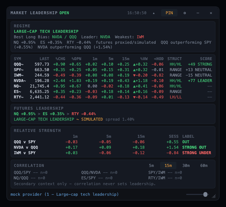Minimize the Market Leadership window
226x207 pixels.
(198, 13)
